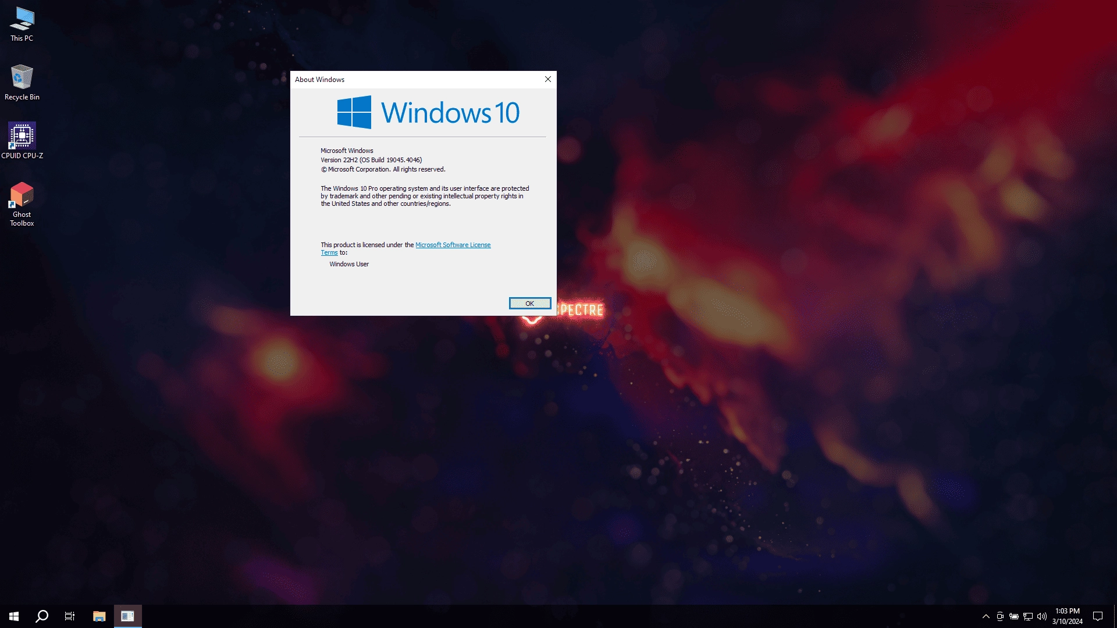
Task: Select the Ghost Toolbox shortcut
Action: [x=22, y=204]
